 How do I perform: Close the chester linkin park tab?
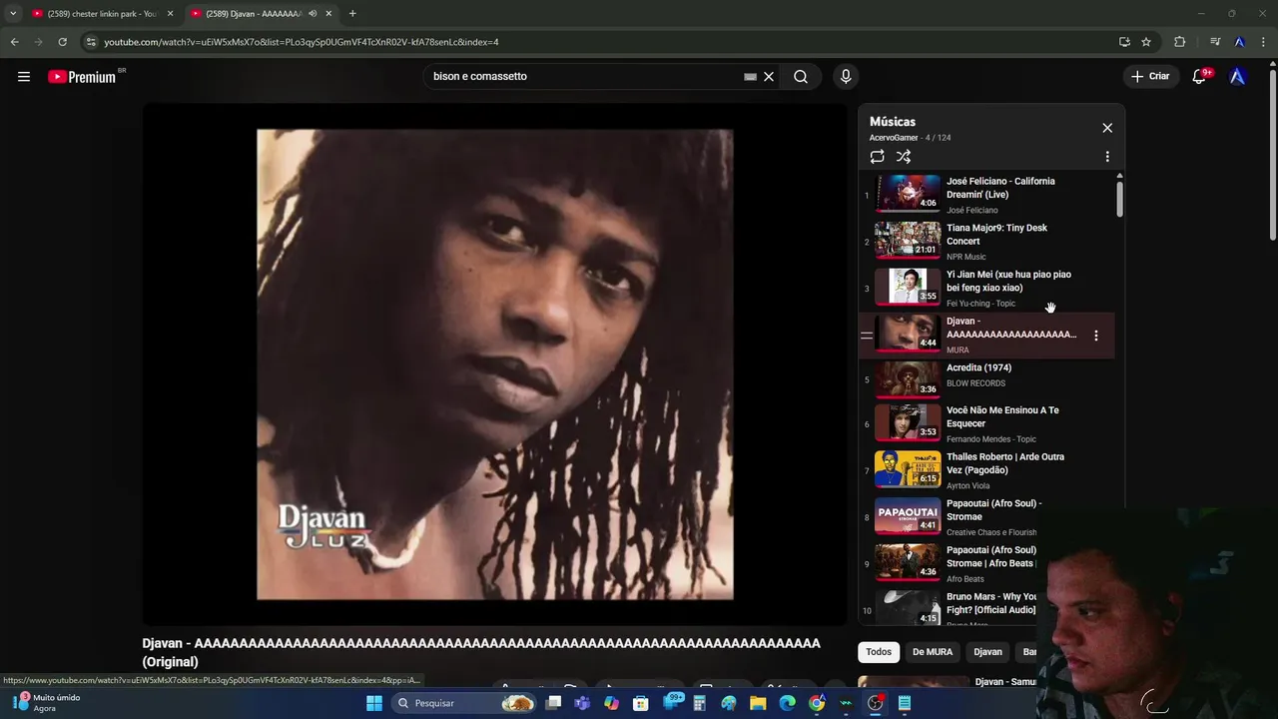pos(170,14)
